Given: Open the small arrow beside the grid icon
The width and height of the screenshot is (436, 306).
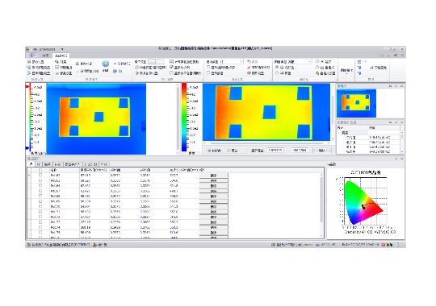Looking at the screenshot, I should click(x=365, y=61).
